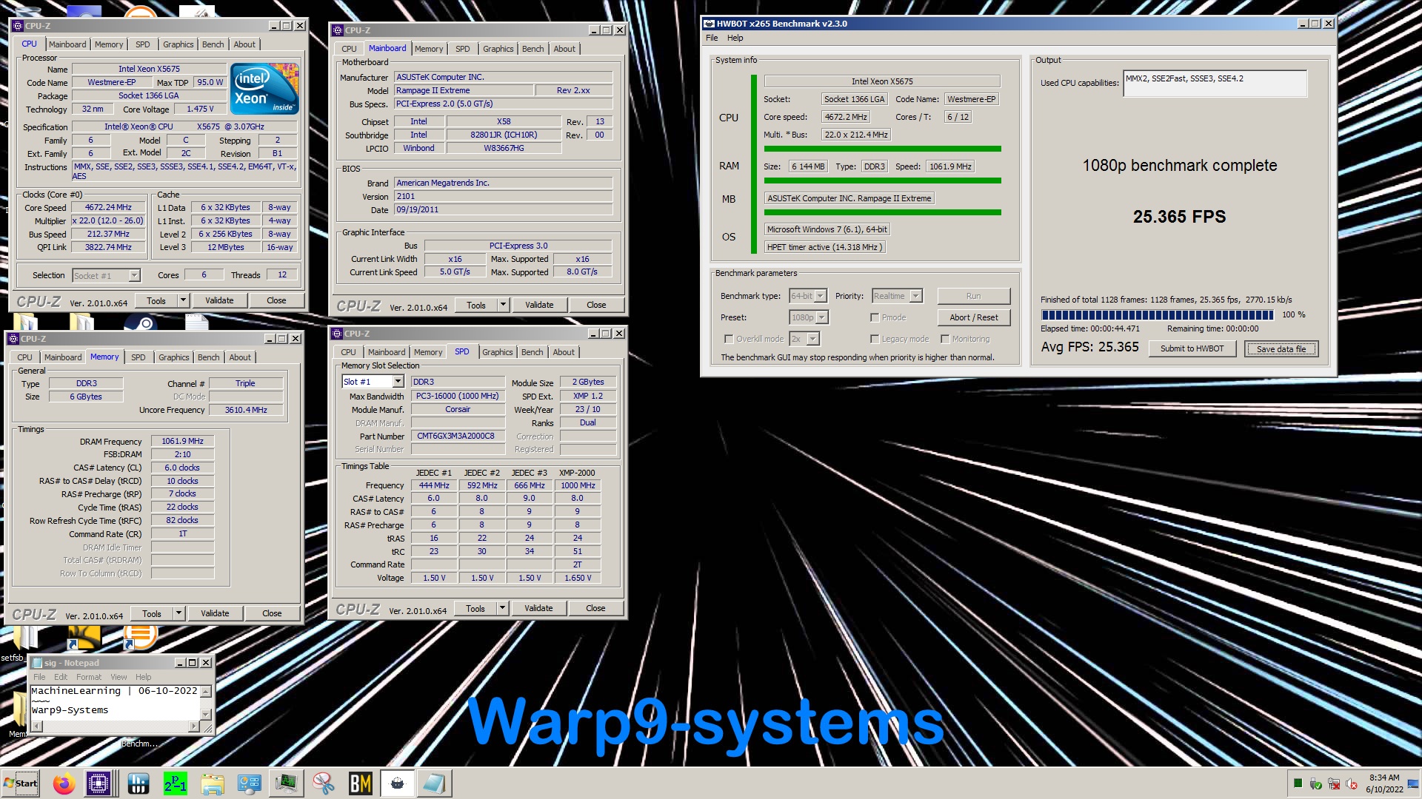Expand Tools arrow in CPU-Z Mainboard window
This screenshot has height=799, width=1422.
503,305
